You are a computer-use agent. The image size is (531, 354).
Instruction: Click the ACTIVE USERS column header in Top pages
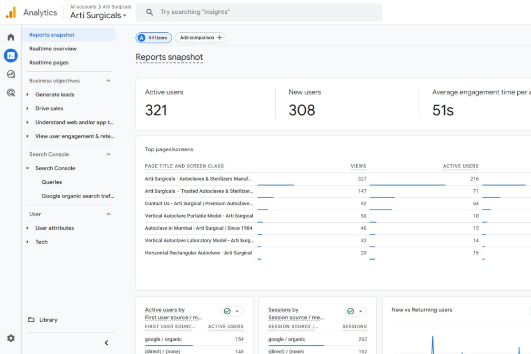click(x=461, y=166)
